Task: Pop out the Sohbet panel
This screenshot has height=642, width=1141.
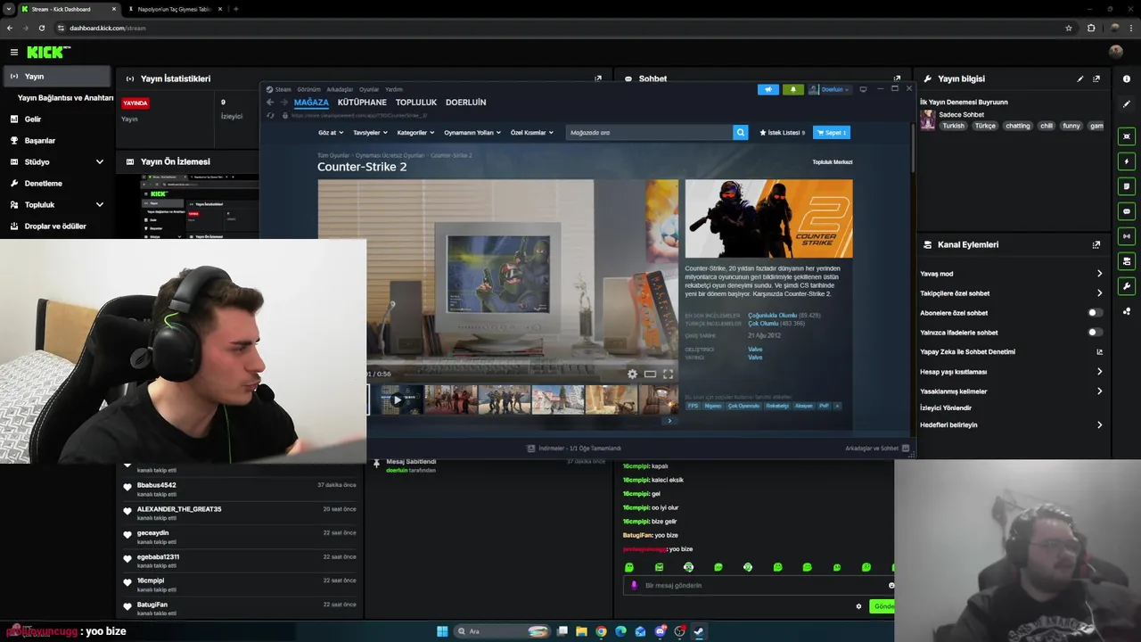Action: (897, 78)
